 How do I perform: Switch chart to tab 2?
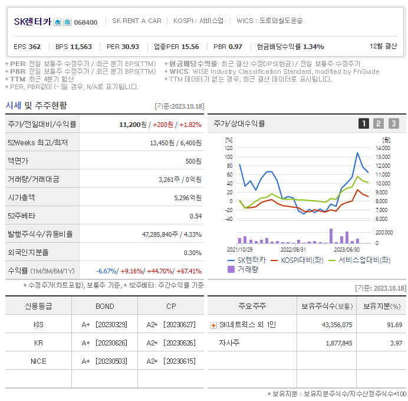point(379,123)
